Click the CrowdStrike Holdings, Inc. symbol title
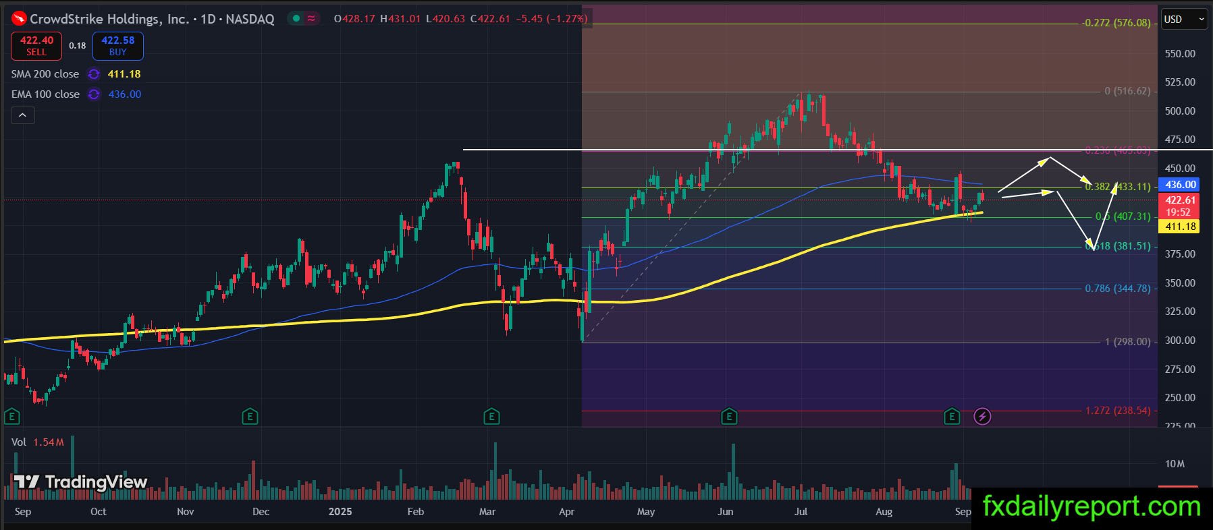Viewport: 1213px width, 530px height. pos(109,19)
